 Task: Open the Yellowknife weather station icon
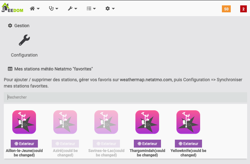click(188, 122)
